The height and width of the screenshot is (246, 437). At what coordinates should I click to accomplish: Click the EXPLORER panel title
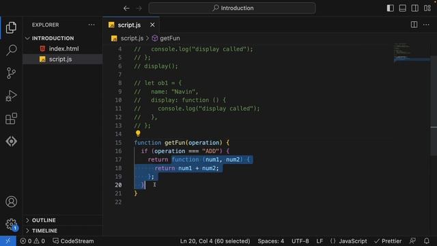pos(46,25)
